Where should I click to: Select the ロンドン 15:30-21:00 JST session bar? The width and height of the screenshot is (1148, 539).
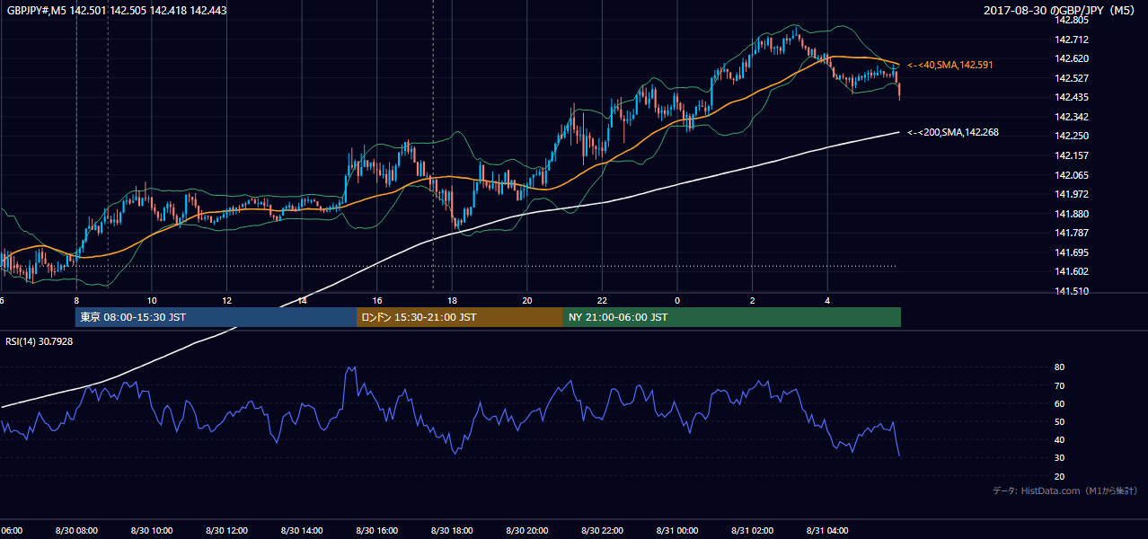[x=460, y=317]
